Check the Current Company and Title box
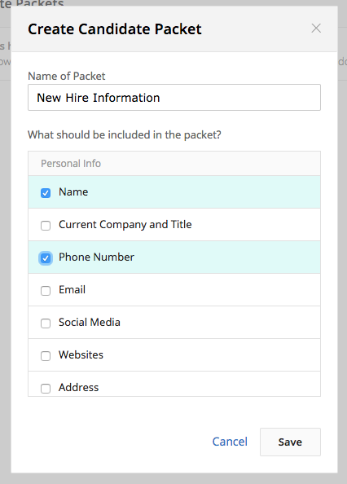Image resolution: width=347 pixels, height=484 pixels. click(46, 226)
